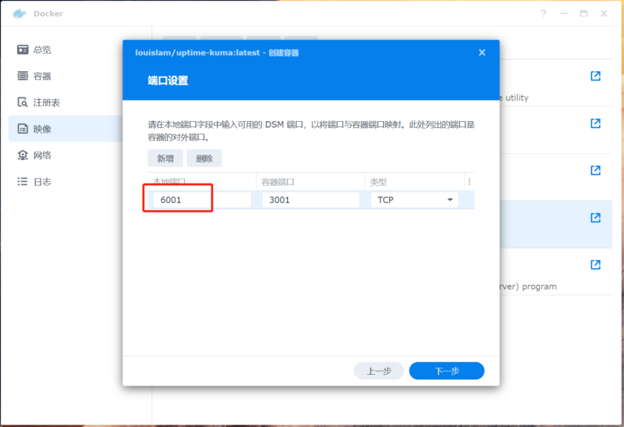
Task: Click the 类型 column header
Action: 378,182
